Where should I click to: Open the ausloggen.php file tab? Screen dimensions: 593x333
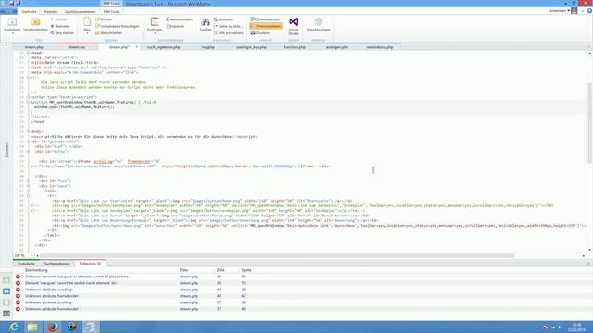click(x=337, y=47)
